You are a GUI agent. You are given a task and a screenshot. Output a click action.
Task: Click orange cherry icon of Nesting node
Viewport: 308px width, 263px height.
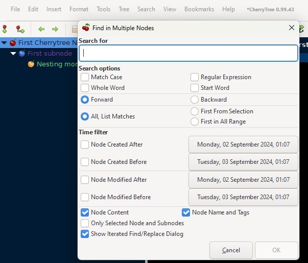[31, 64]
